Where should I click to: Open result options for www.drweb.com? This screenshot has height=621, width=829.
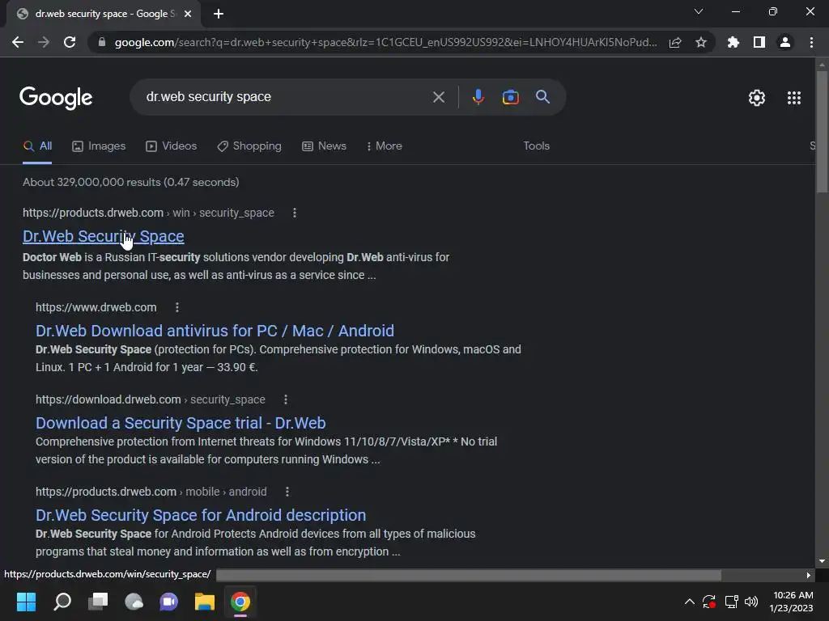pyautogui.click(x=177, y=307)
